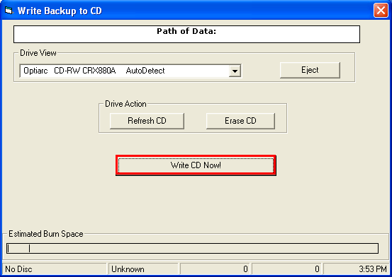Click the Write CD Now! button
Screen dimensions: 392x277
point(196,165)
